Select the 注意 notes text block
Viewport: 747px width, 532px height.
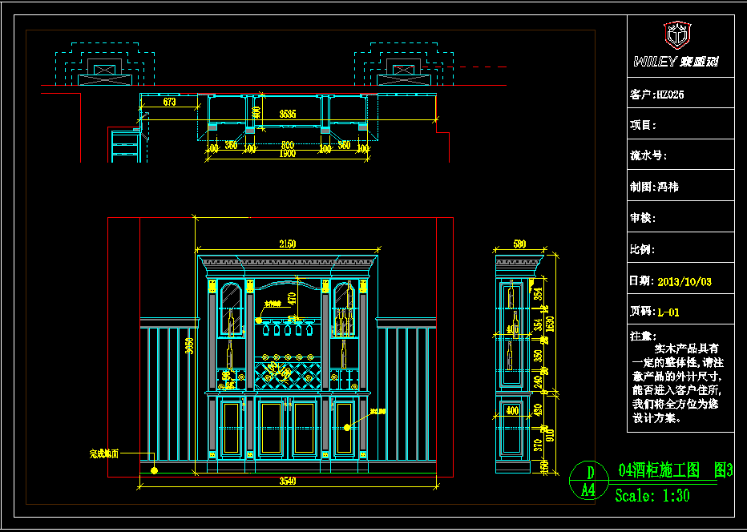(x=680, y=377)
